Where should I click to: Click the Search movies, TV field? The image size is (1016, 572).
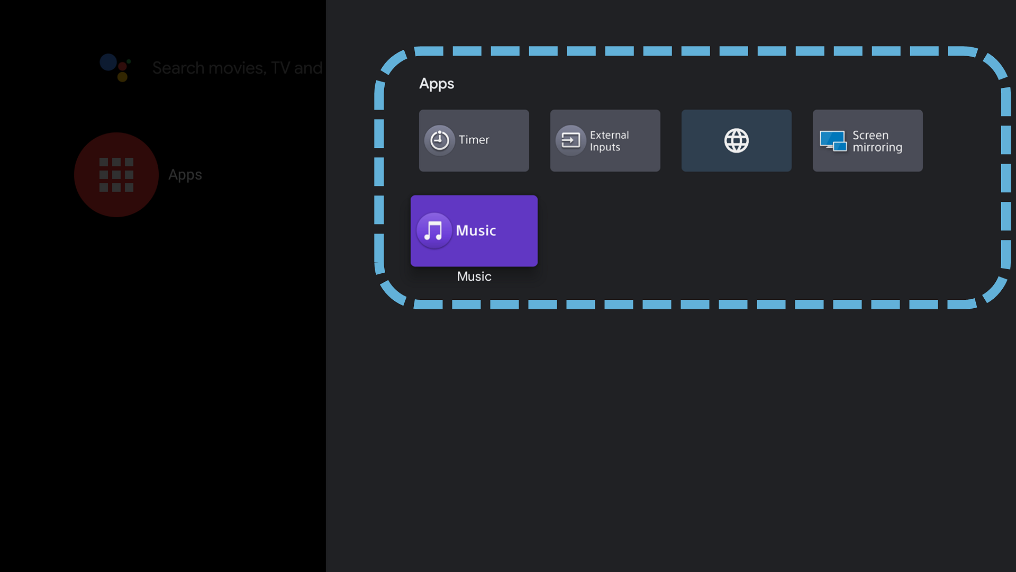[x=237, y=68]
